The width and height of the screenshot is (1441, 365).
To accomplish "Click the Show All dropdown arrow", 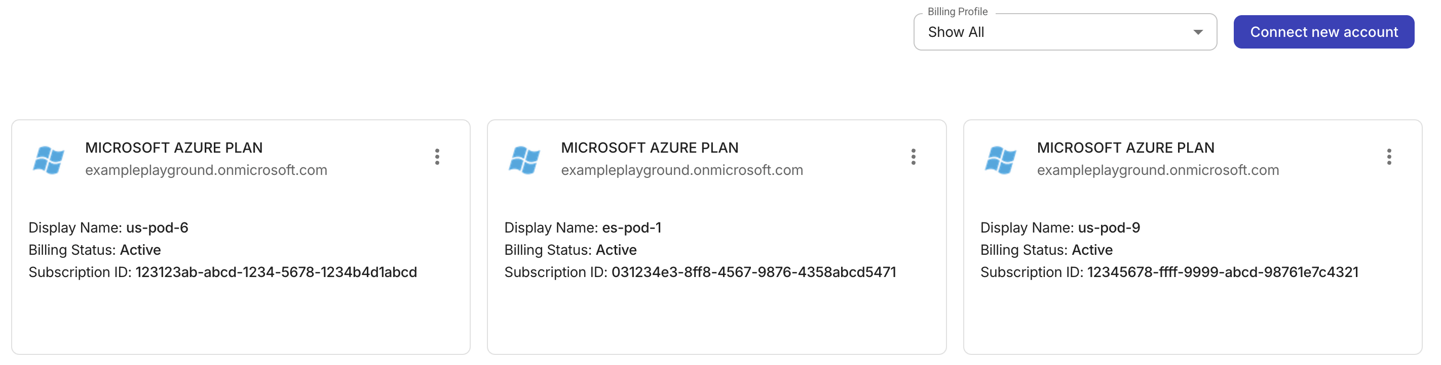I will click(1198, 32).
